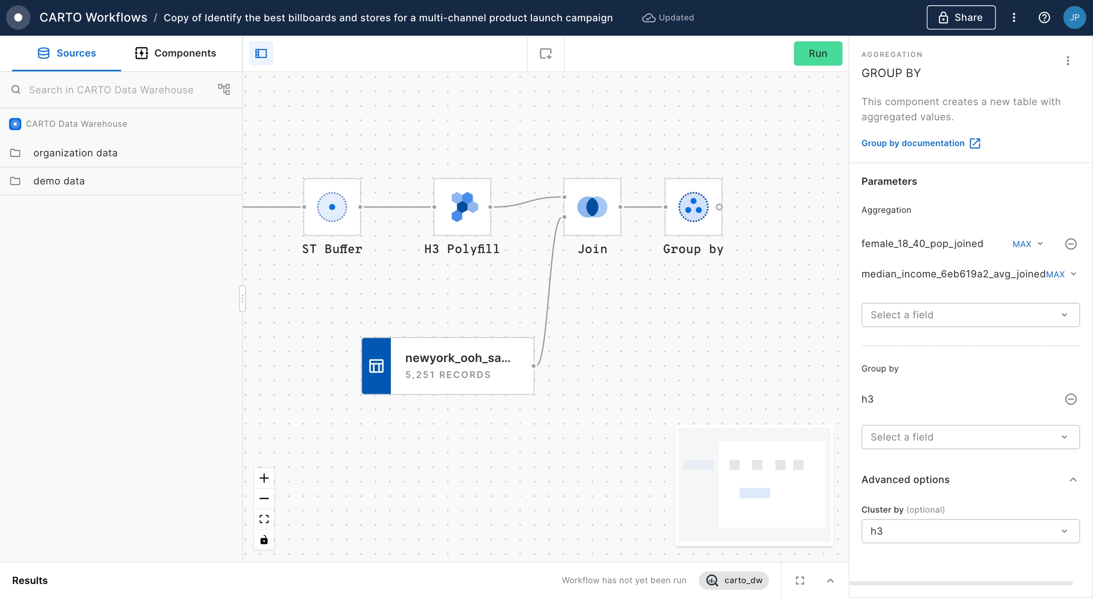This screenshot has height=598, width=1093.
Task: Expand the demo data folder
Action: [121, 181]
